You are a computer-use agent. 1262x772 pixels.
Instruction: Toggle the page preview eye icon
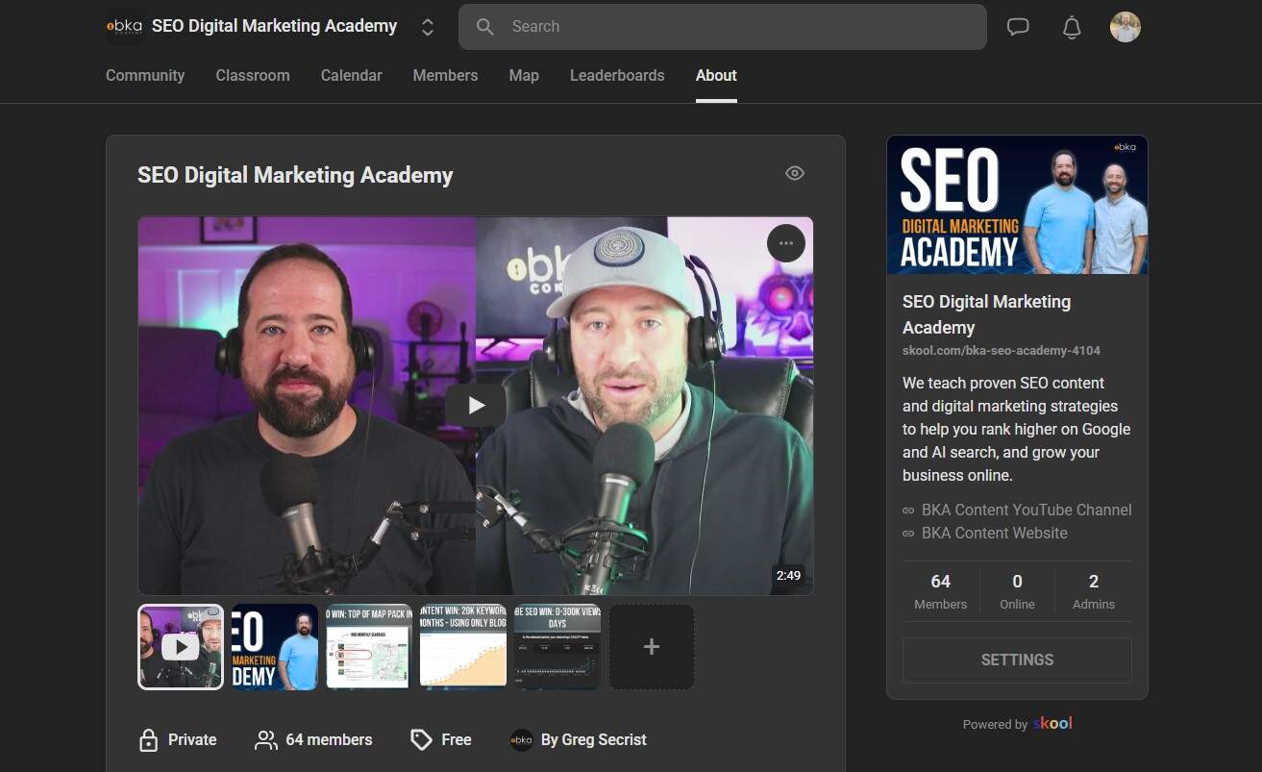(794, 172)
